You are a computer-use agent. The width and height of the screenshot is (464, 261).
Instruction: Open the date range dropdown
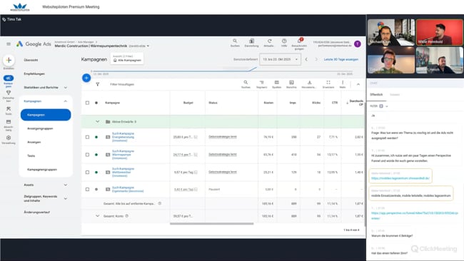280,59
